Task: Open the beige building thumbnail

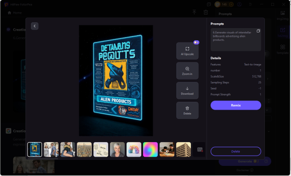Action: (183, 149)
